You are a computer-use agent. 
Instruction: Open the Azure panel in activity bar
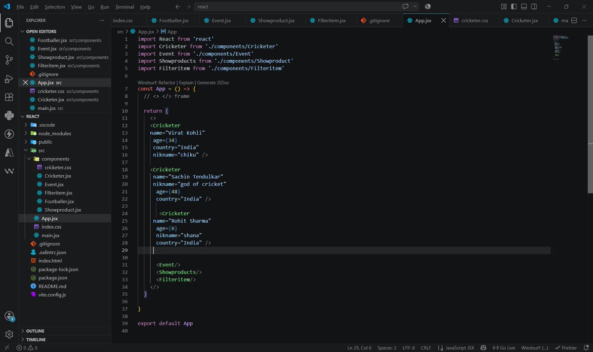(9, 153)
